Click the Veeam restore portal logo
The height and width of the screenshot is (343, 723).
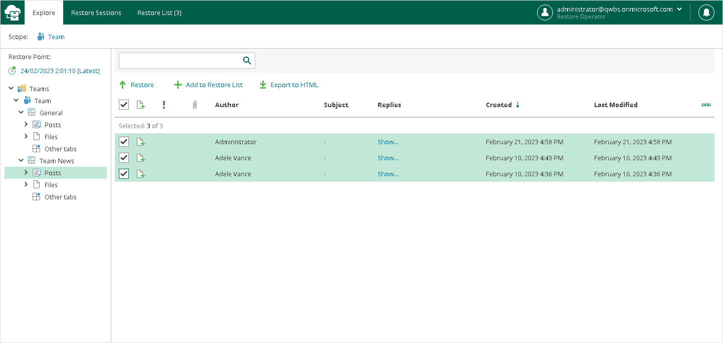pyautogui.click(x=13, y=13)
